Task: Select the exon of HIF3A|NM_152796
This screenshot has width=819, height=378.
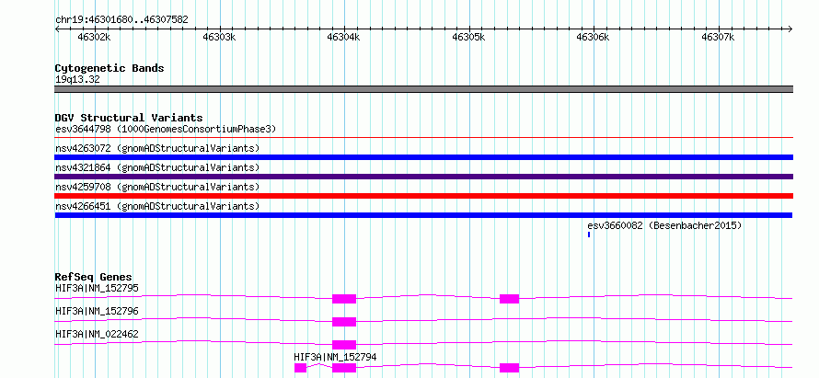Action: [344, 322]
